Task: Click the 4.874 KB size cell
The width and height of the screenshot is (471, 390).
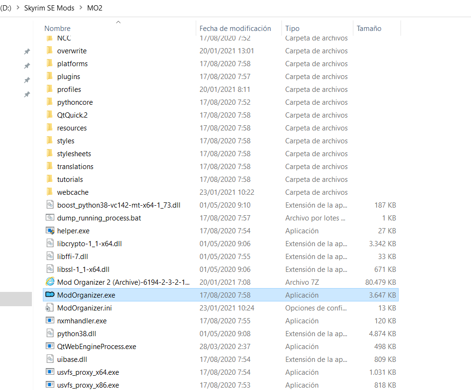Action: pyautogui.click(x=382, y=333)
